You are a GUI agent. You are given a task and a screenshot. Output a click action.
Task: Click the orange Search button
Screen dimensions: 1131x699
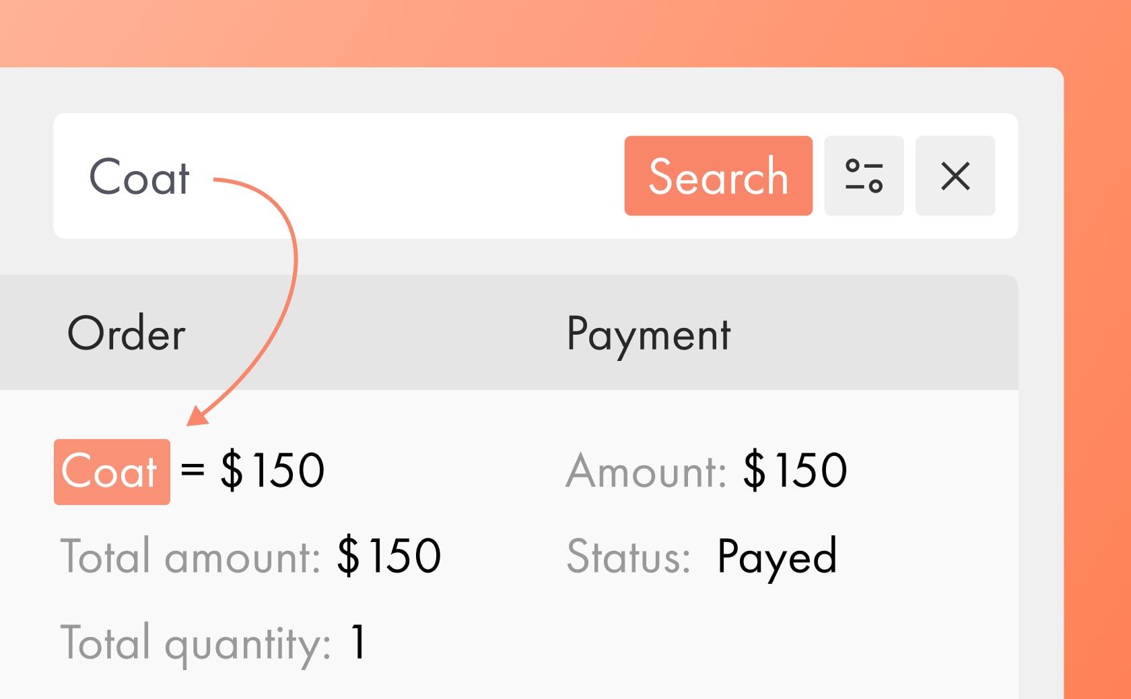pyautogui.click(x=718, y=176)
